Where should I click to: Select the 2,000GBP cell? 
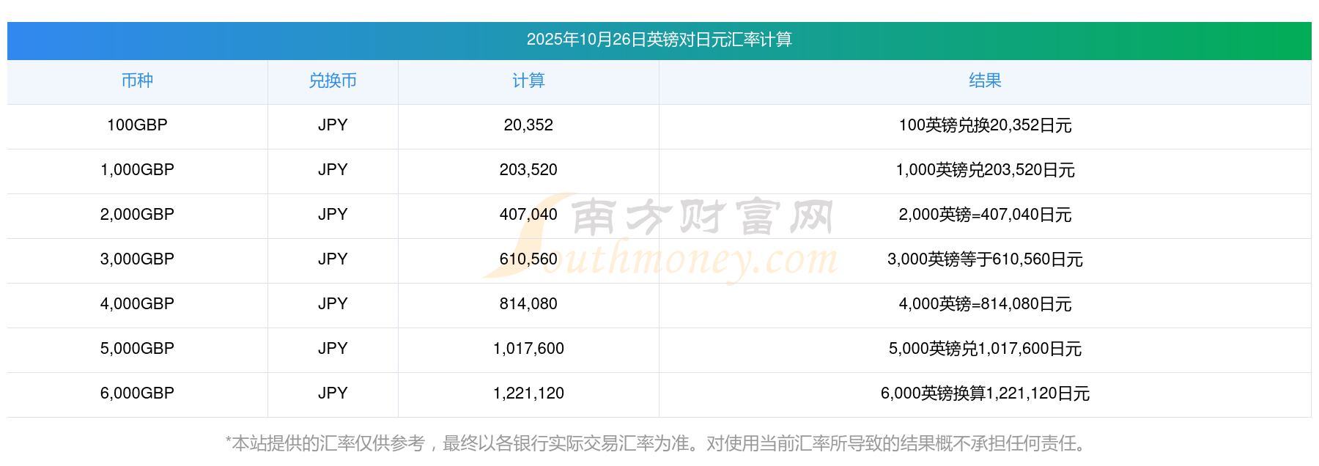pyautogui.click(x=137, y=215)
